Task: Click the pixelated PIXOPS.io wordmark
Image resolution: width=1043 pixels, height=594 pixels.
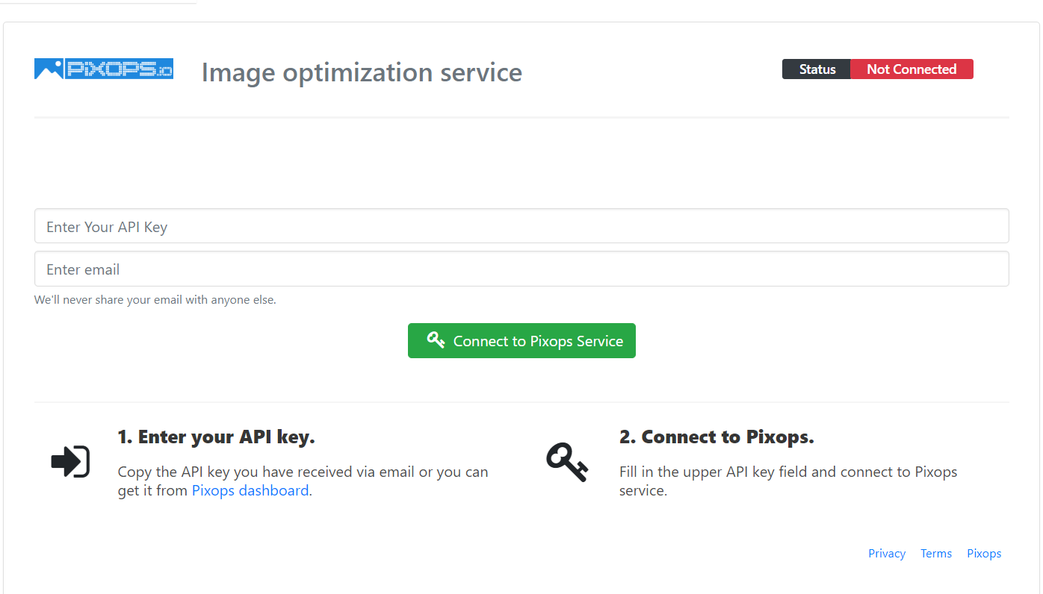Action: [120, 68]
